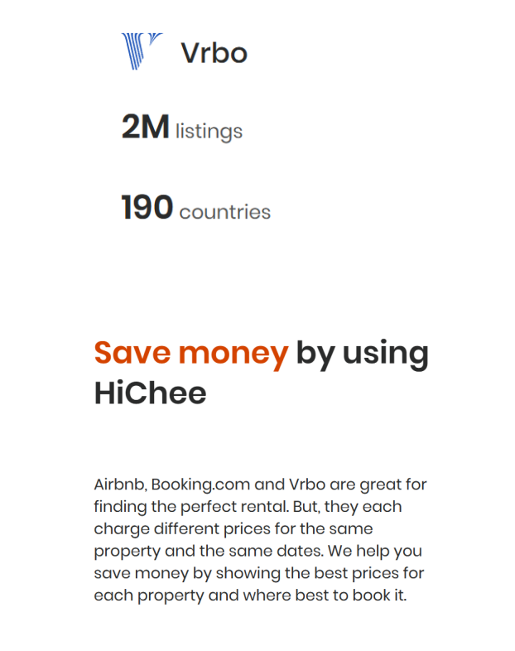
Task: Click the words by using in heading
Action: coord(362,354)
